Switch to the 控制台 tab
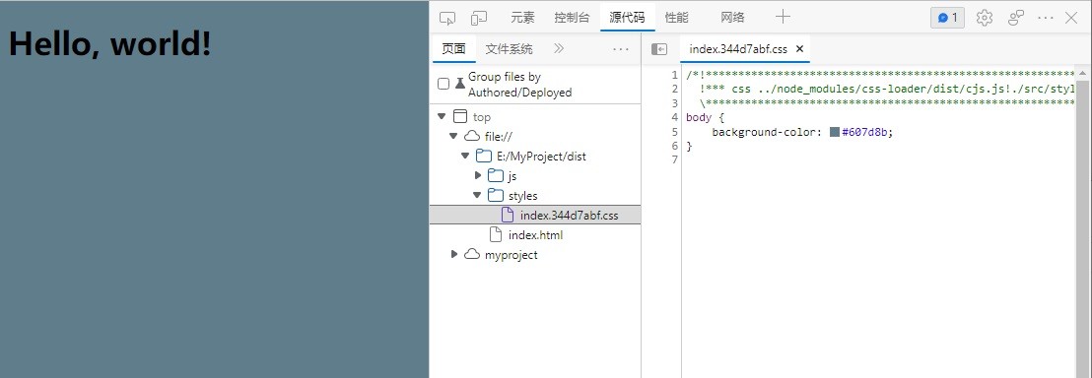Image resolution: width=1092 pixels, height=378 pixels. coord(572,18)
